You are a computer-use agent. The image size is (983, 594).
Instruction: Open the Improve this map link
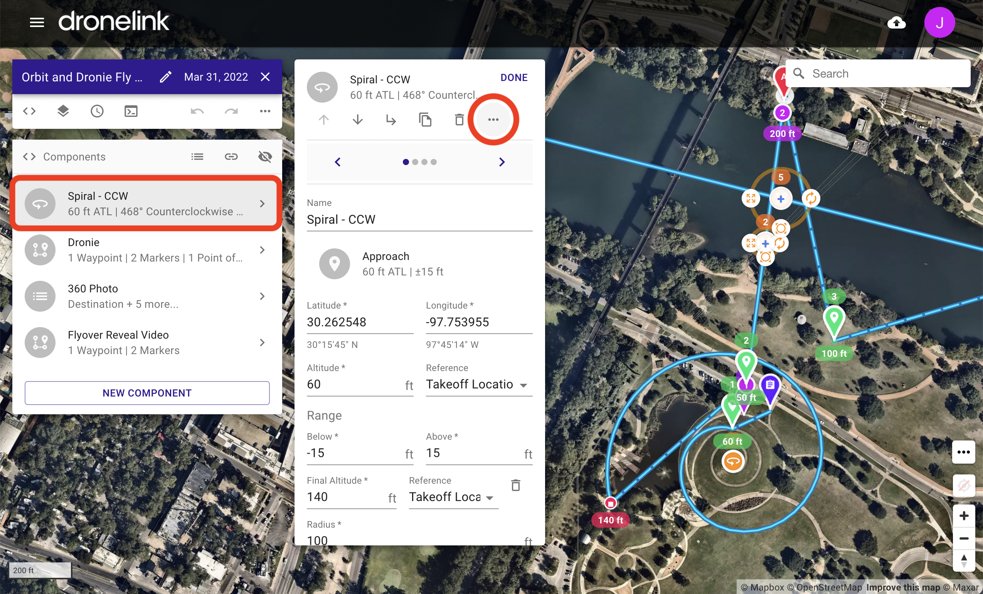tap(903, 587)
